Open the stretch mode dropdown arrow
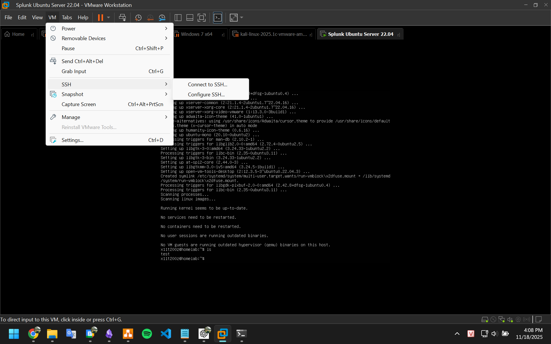The image size is (551, 344). [242, 17]
